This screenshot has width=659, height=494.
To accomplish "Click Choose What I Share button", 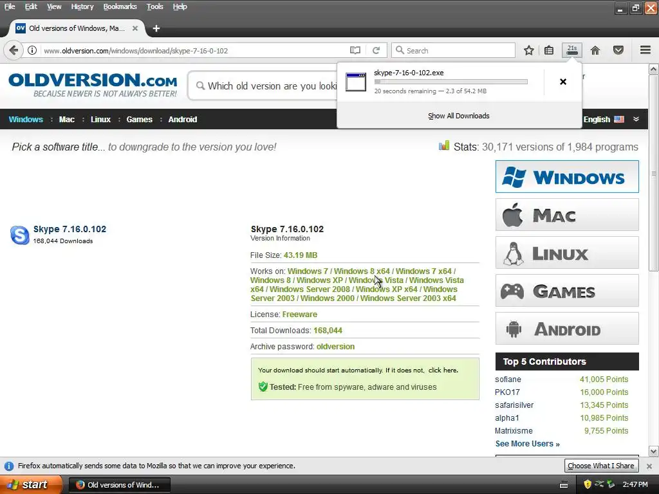I will [600, 466].
